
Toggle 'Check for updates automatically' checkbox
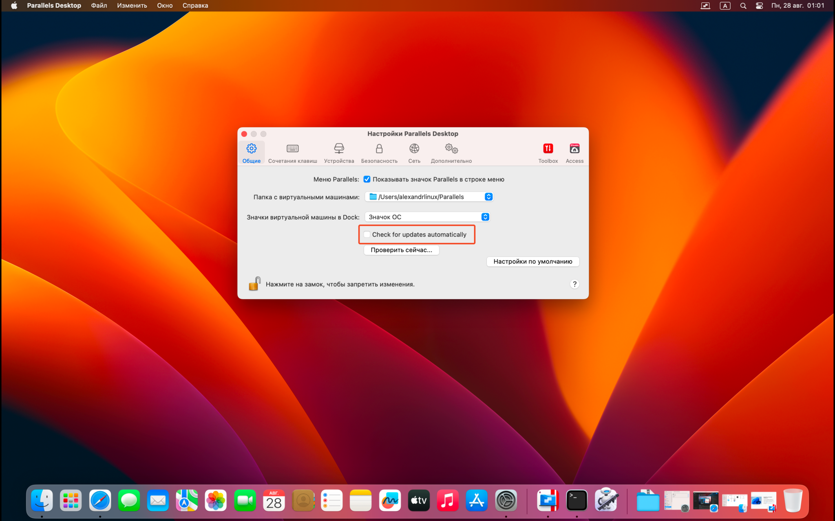pos(367,234)
